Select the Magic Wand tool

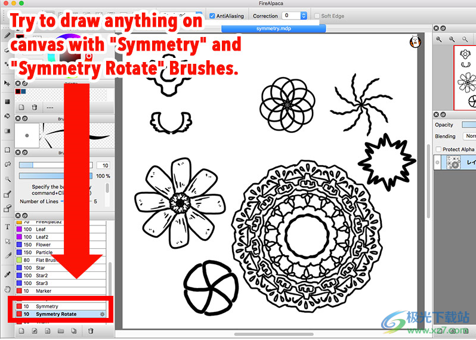tap(7, 179)
